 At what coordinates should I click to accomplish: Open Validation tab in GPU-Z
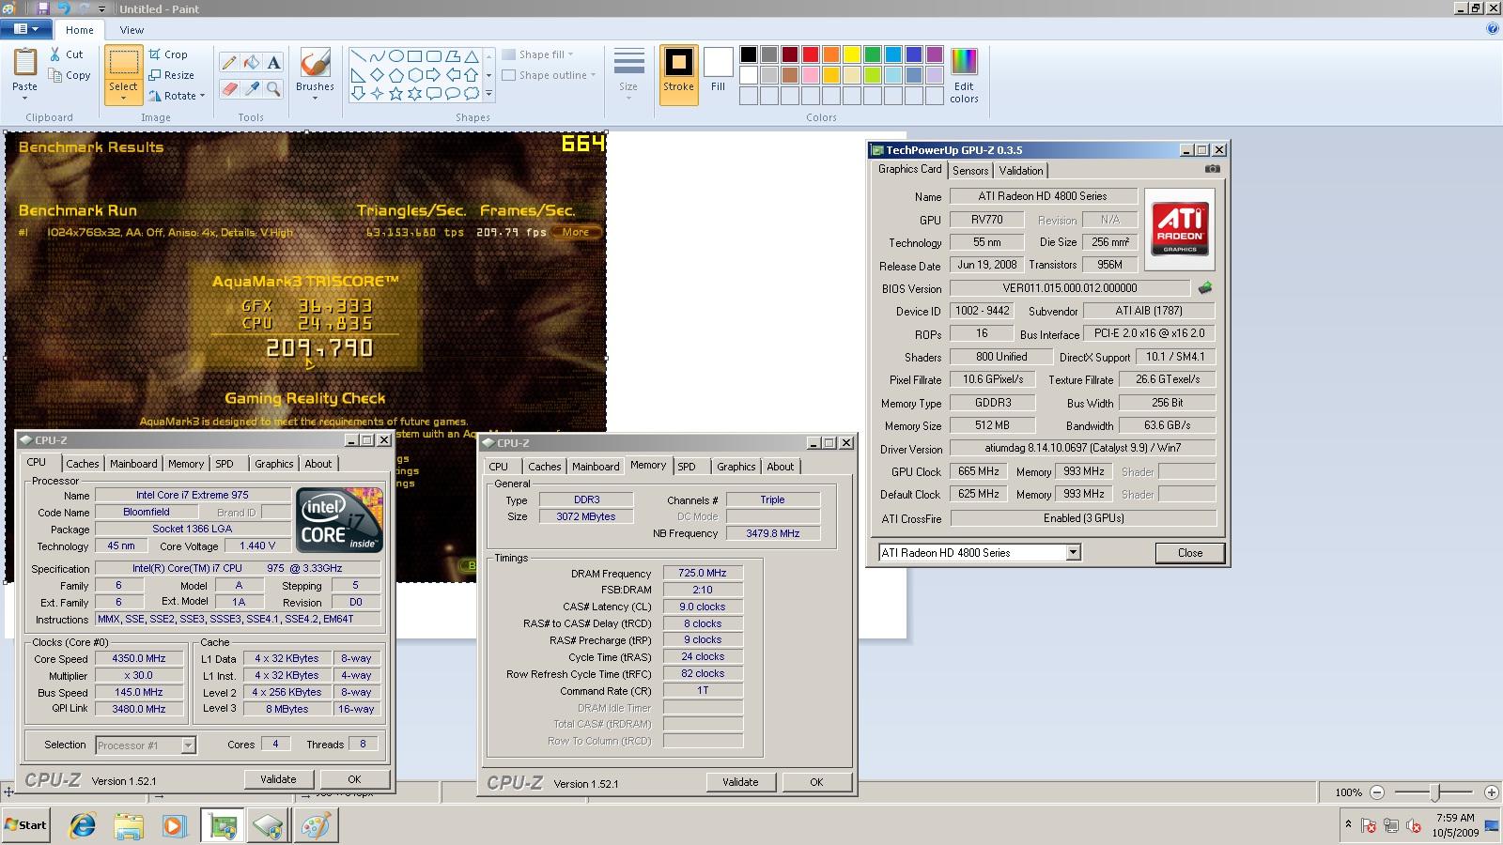pyautogui.click(x=1021, y=171)
